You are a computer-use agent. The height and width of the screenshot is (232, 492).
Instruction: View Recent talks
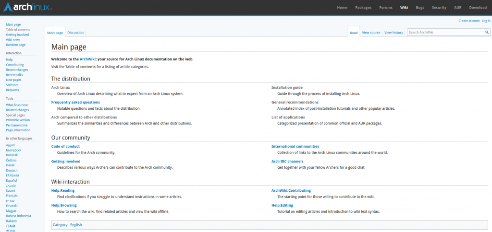point(14,75)
